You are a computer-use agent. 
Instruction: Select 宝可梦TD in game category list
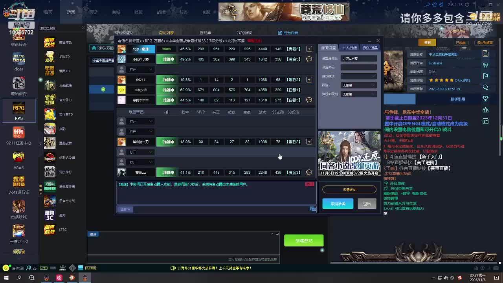[x=58, y=114]
